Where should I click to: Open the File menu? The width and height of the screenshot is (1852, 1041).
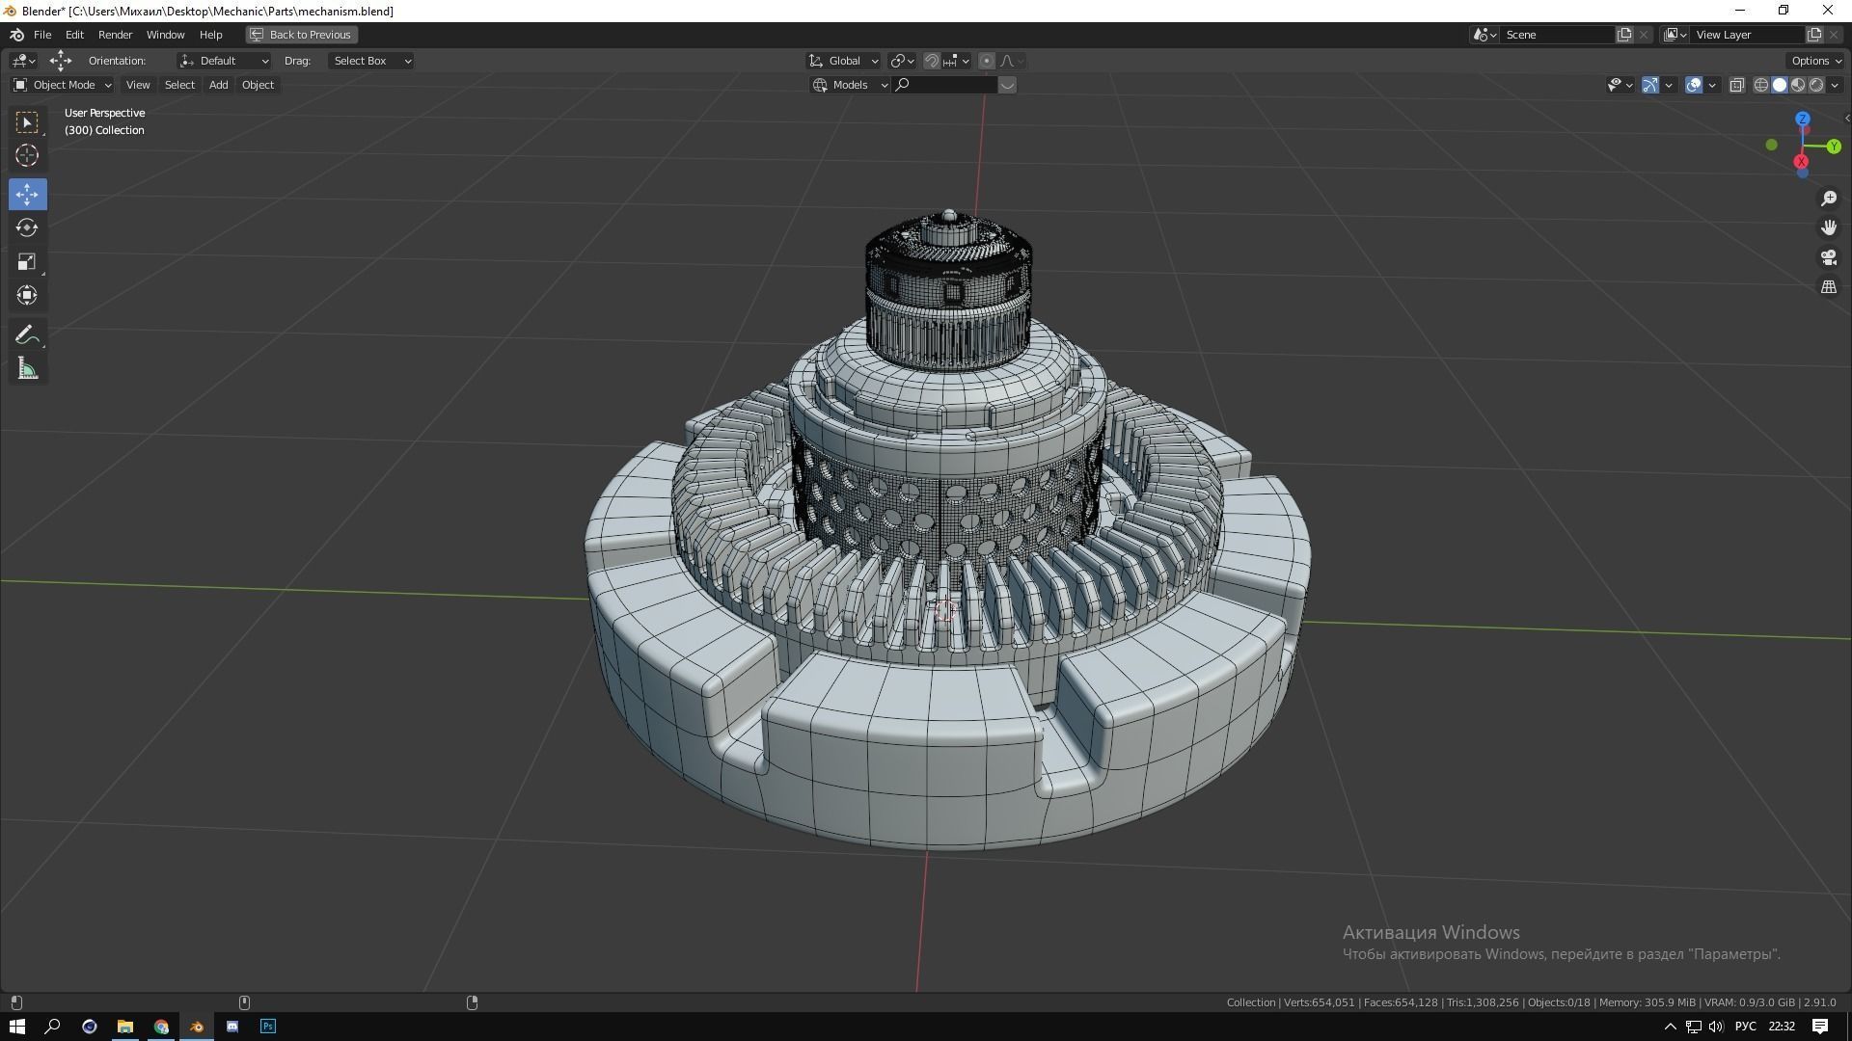42,35
